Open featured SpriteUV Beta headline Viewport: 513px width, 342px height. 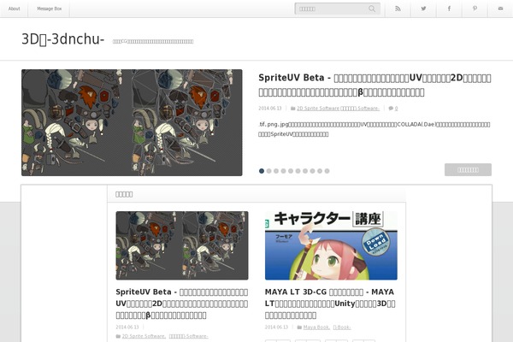(374, 85)
